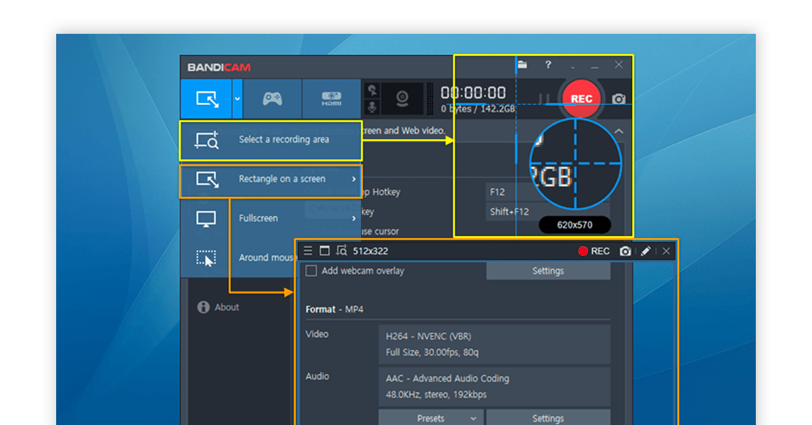Select the Screen Recording mode button
The height and width of the screenshot is (425, 812).
click(x=206, y=99)
